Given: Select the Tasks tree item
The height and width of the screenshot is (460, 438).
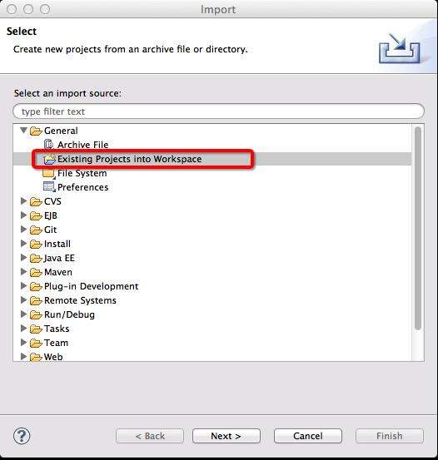Looking at the screenshot, I should (57, 329).
